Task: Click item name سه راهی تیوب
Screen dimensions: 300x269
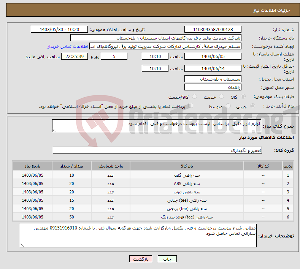Action: (x=187, y=192)
